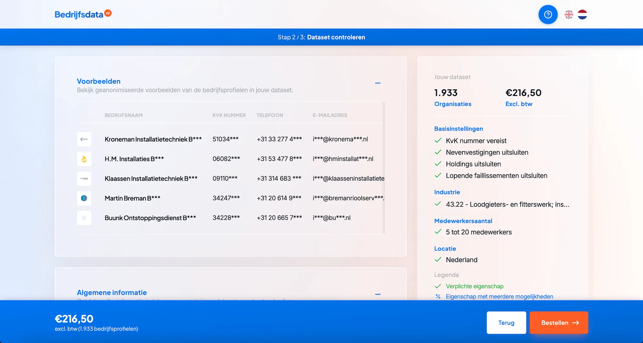Collapse the Algemene informatie section
Viewport: 643px width, 343px height.
(x=378, y=294)
